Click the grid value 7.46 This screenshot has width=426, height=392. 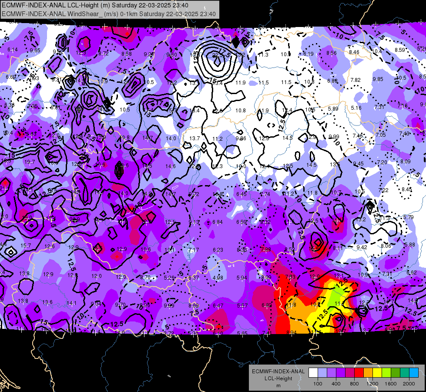(x=358, y=135)
